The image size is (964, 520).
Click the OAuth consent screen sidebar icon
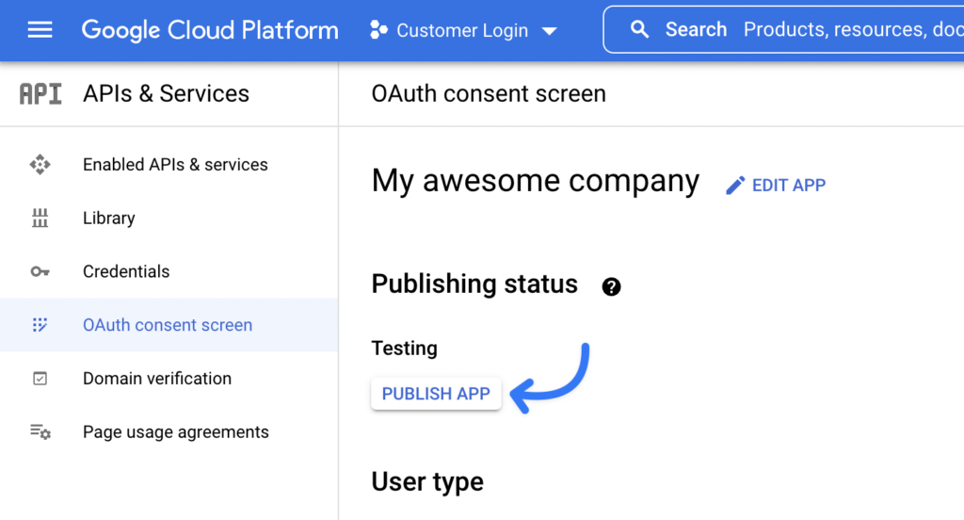[40, 325]
